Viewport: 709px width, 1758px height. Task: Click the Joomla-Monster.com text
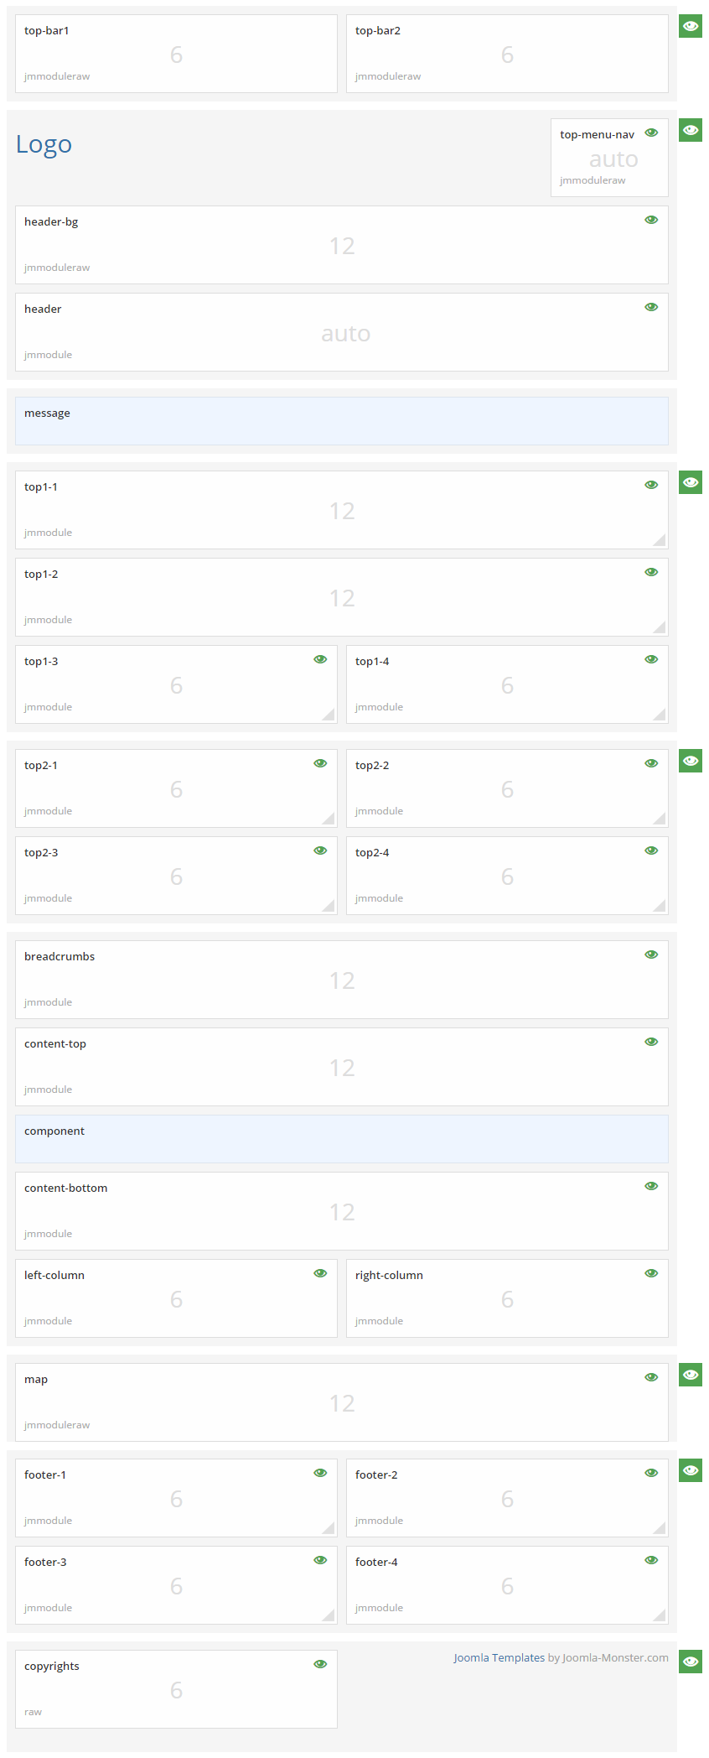click(615, 1657)
